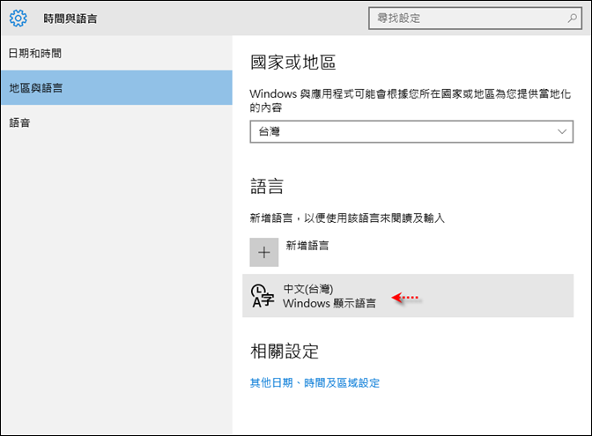Click the 相關設定 heading
592x436 pixels.
pyautogui.click(x=285, y=351)
